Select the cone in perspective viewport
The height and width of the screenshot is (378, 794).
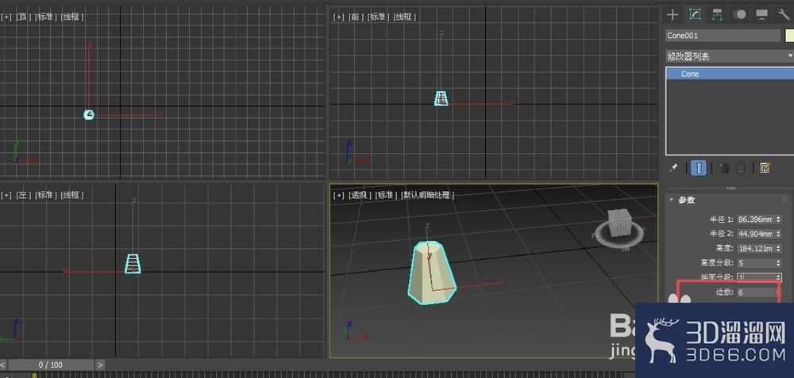coord(431,274)
